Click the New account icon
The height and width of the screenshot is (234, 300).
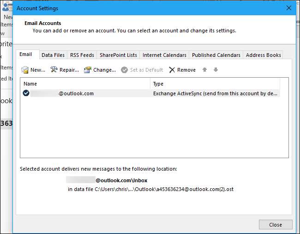point(25,70)
